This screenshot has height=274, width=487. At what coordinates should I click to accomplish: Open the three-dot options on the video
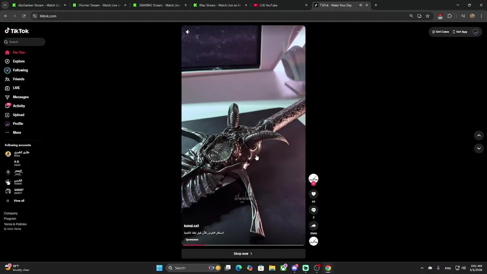(299, 32)
